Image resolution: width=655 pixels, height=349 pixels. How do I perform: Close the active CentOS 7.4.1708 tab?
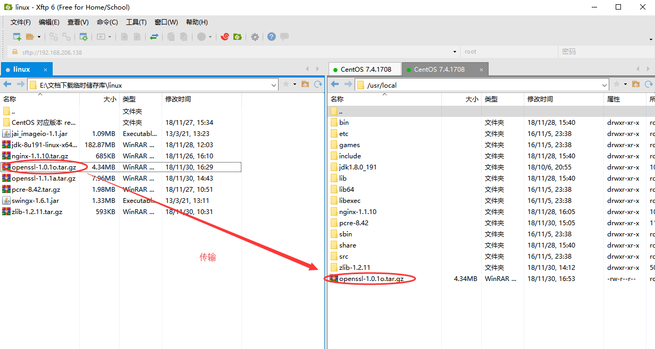(x=481, y=70)
